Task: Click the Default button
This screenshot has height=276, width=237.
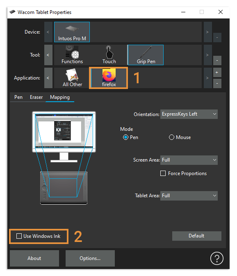Action: 196,236
